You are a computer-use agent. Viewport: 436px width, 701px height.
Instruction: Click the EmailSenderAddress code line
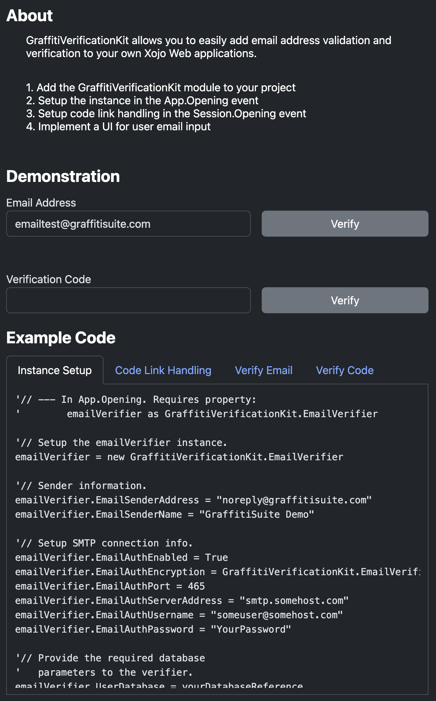coord(193,500)
